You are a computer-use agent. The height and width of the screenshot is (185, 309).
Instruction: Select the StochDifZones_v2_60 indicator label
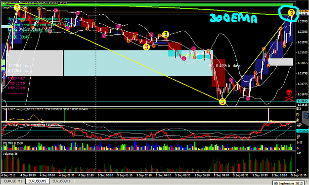[45, 109]
